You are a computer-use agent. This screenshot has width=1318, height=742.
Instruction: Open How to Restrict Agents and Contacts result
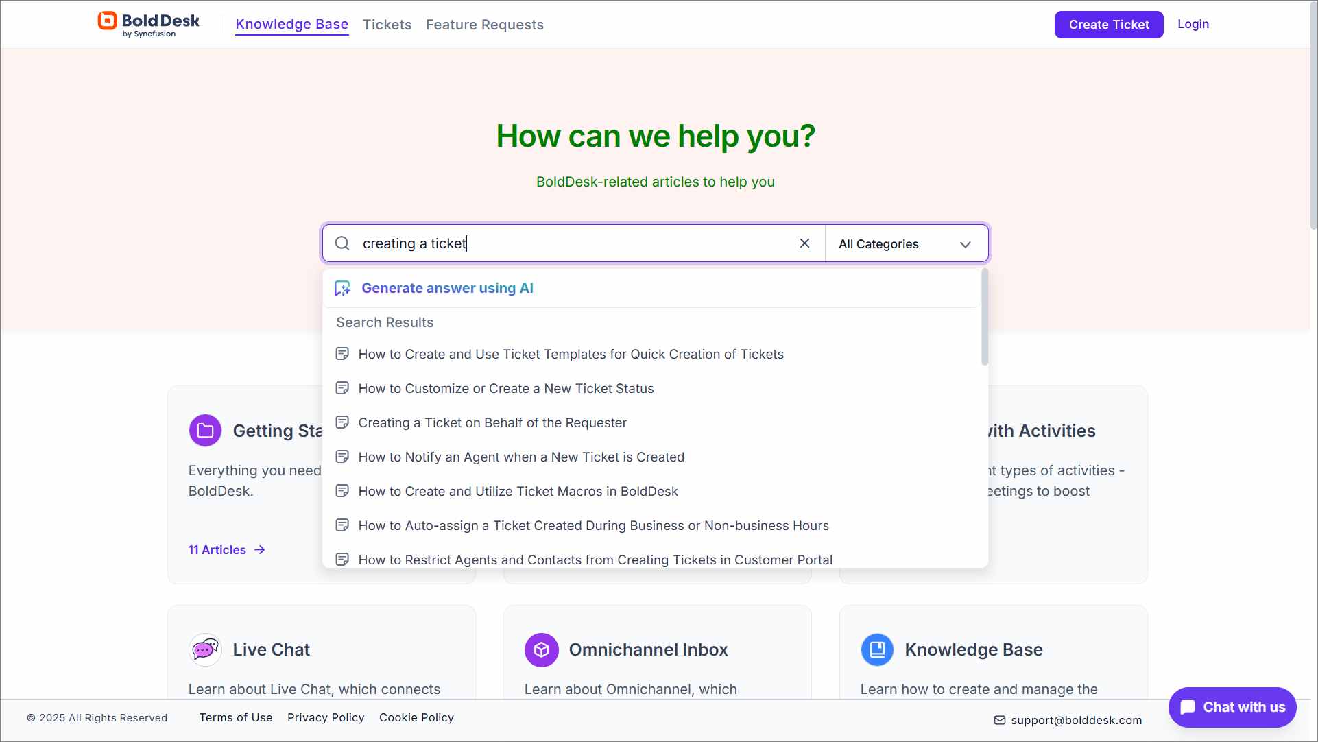[595, 560]
